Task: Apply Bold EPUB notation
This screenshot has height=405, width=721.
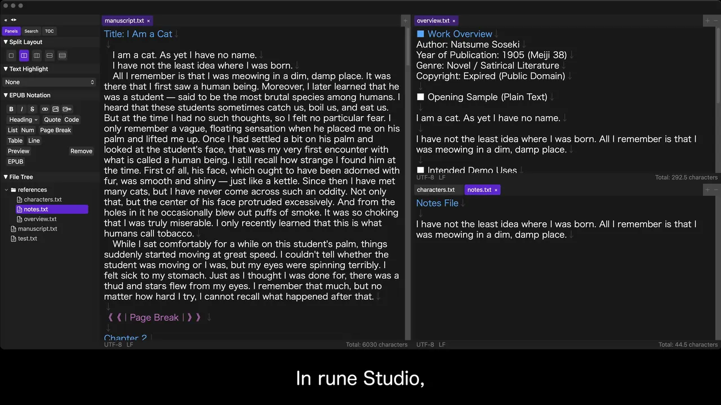Action: click(11, 109)
